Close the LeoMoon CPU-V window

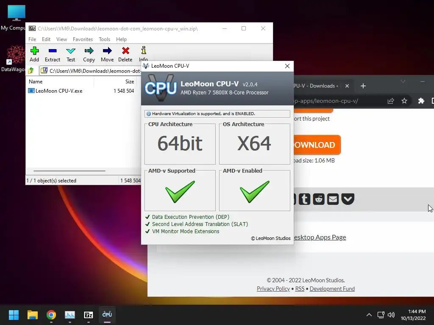tap(287, 66)
